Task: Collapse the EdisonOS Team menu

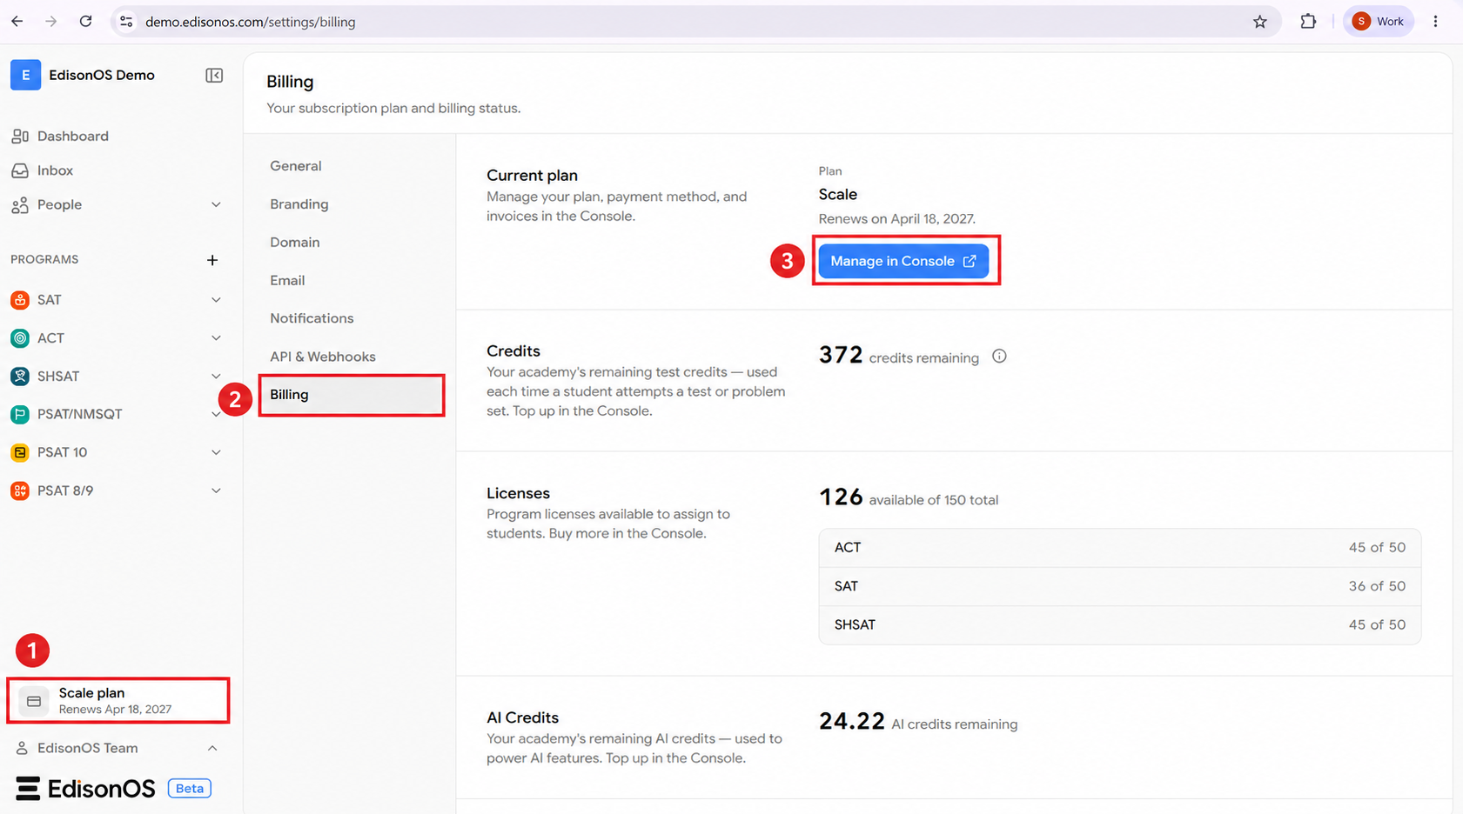Action: click(x=212, y=748)
